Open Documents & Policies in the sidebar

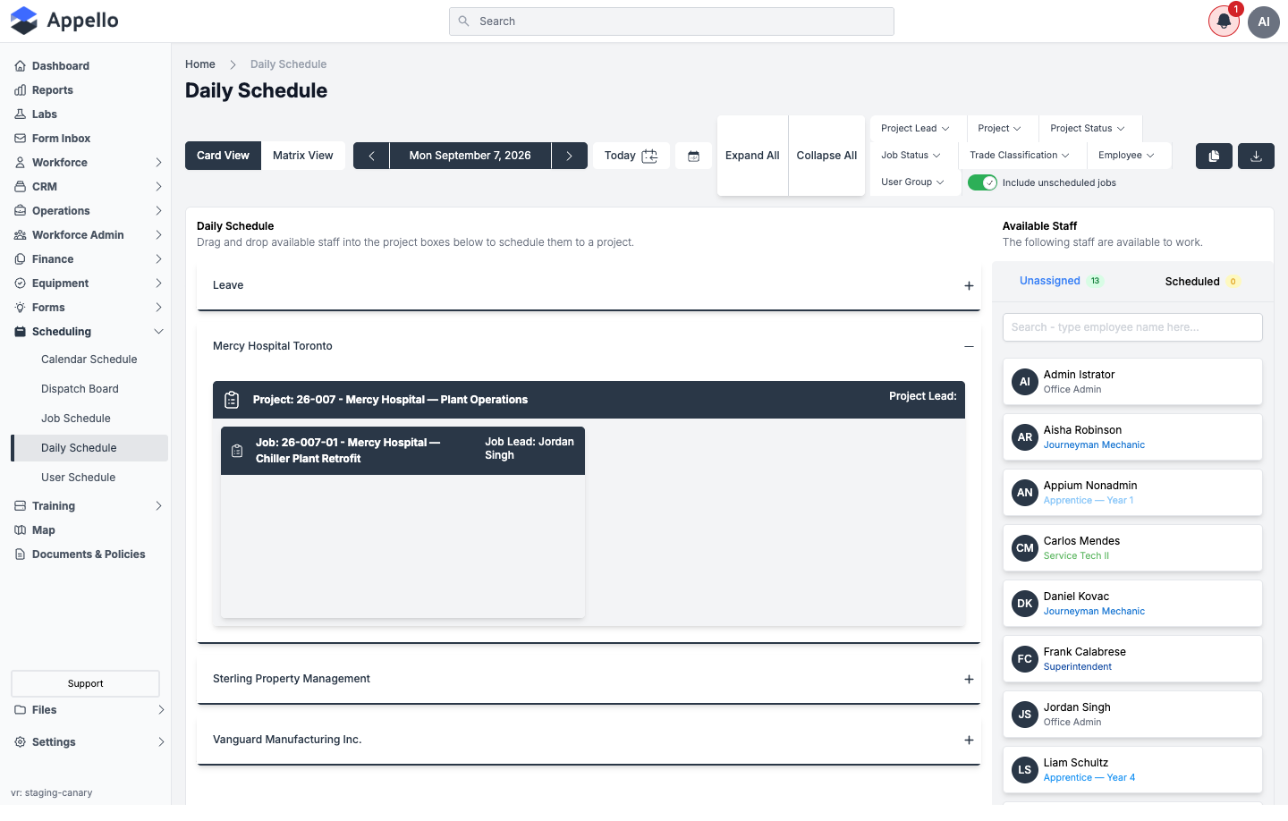point(89,554)
